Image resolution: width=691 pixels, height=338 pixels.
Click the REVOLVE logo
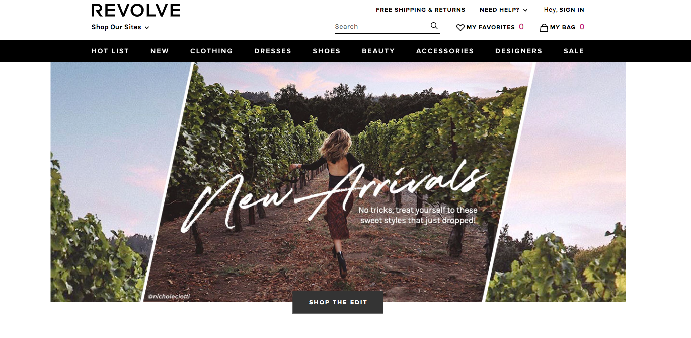click(136, 10)
